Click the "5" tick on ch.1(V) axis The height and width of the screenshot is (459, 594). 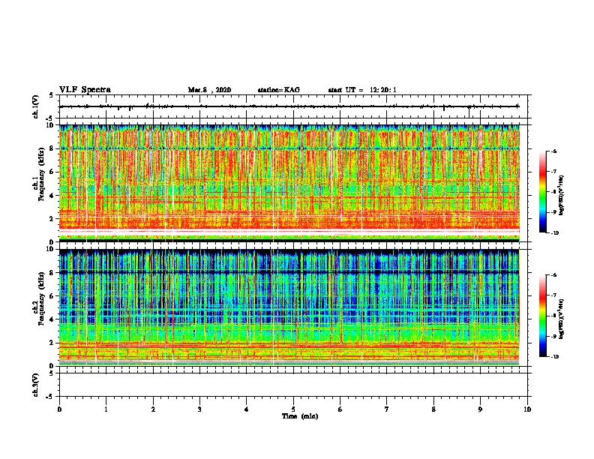tap(51, 95)
